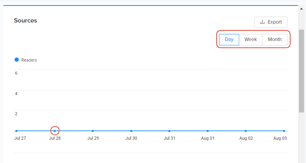Click the y-axis label 2
Viewport: 306px width, 163px height.
click(x=16, y=114)
